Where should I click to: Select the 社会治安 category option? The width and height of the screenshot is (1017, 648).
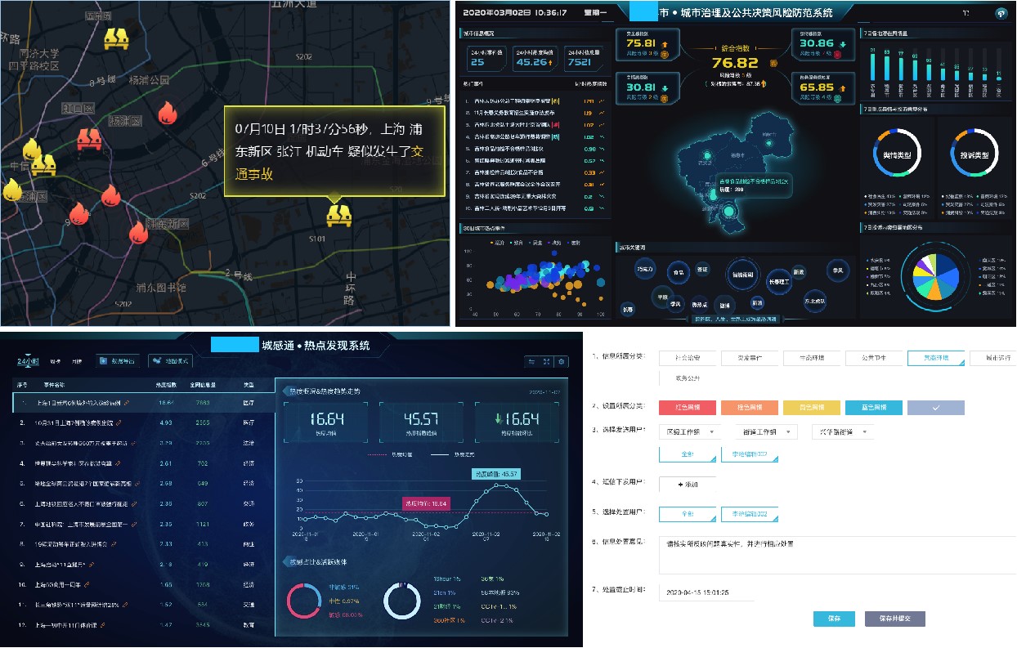coord(691,358)
